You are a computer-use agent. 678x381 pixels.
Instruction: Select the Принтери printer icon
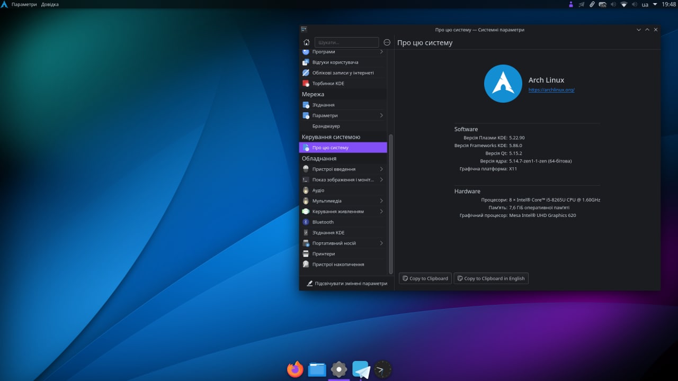306,254
